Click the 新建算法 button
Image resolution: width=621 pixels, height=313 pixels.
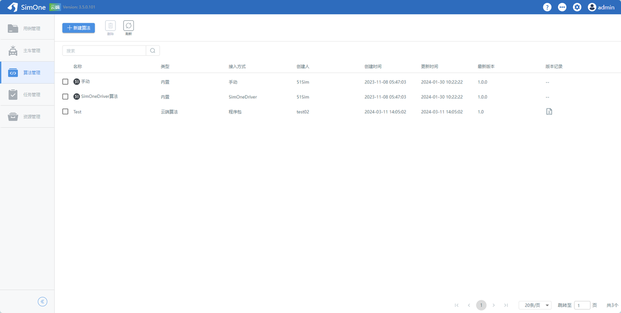pyautogui.click(x=79, y=28)
